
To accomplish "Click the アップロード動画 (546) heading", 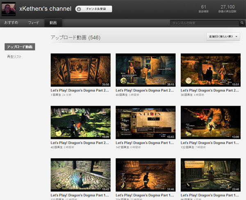I will [x=75, y=38].
